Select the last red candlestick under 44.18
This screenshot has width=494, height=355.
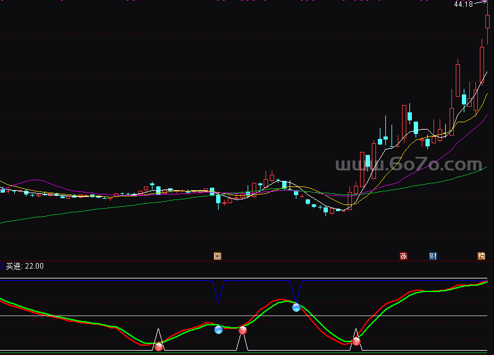[x=487, y=21]
